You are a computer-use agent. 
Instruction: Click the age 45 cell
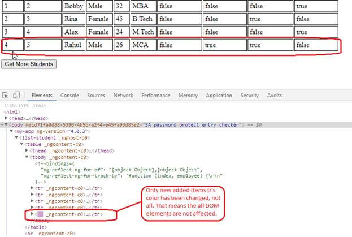coord(121,19)
